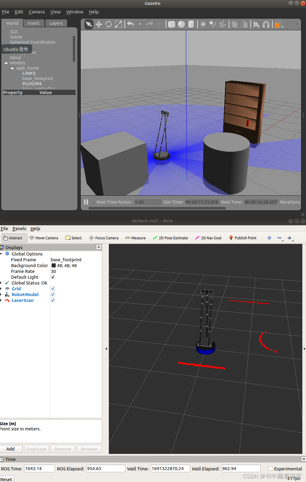Click the redo arrow in Gazebo toolbar
Image resolution: width=306 pixels, height=482 pixels.
(150, 24)
